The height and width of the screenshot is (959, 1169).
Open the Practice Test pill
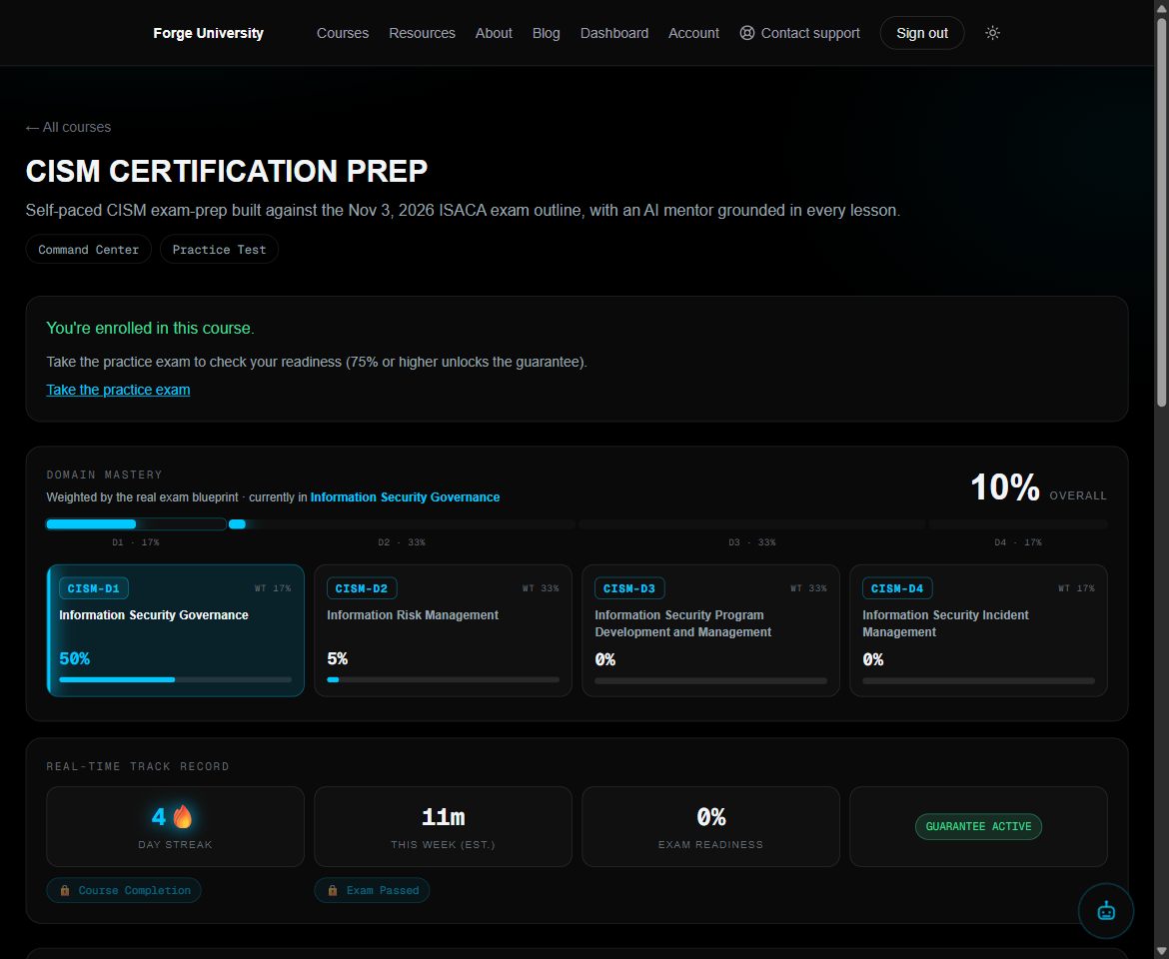click(219, 250)
